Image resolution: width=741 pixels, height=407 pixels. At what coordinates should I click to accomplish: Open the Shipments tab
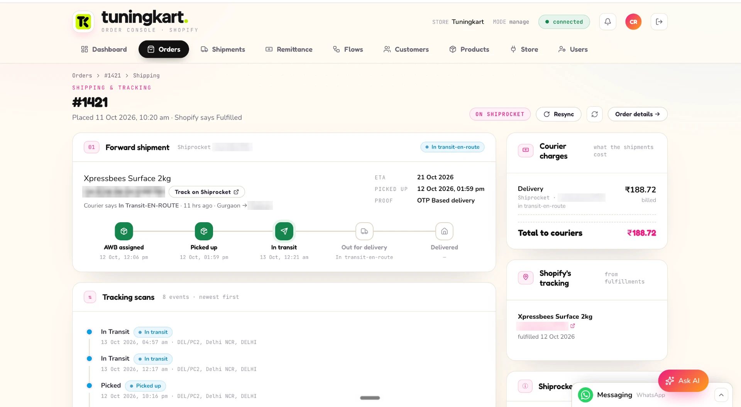pyautogui.click(x=223, y=49)
